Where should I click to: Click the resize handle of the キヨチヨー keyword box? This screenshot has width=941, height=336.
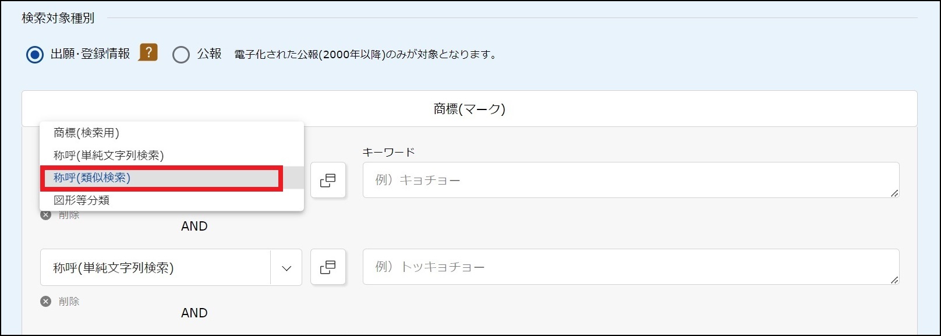tap(894, 193)
